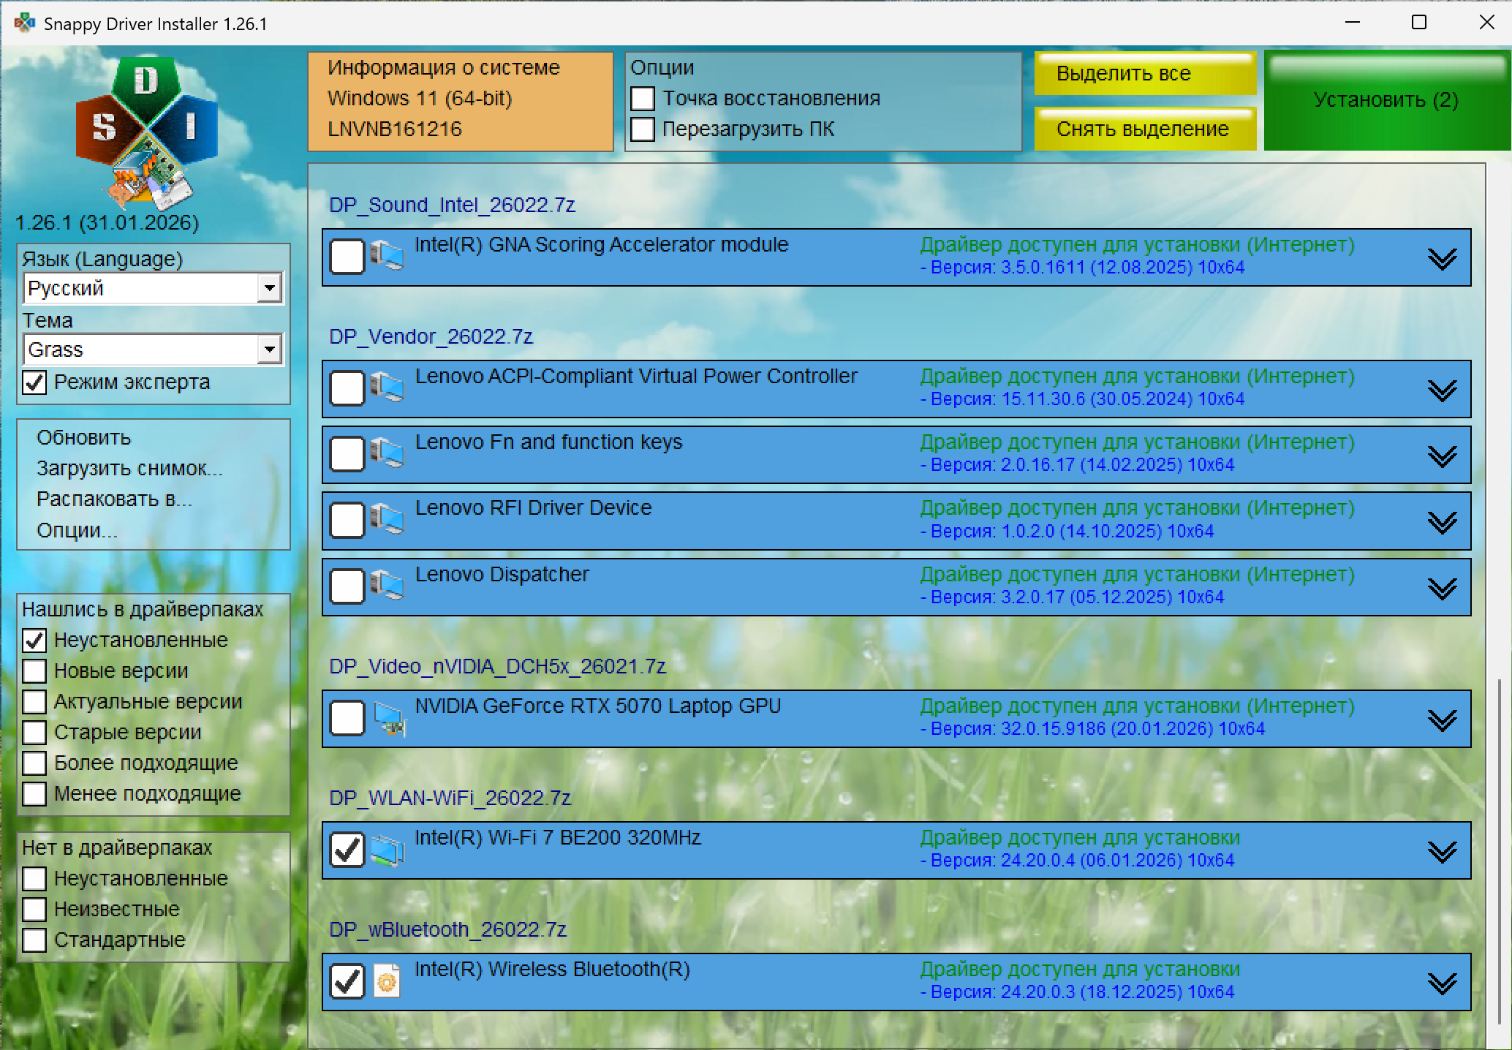Uncheck the Режим эксперта checkbox
This screenshot has width=1512, height=1050.
[x=35, y=382]
